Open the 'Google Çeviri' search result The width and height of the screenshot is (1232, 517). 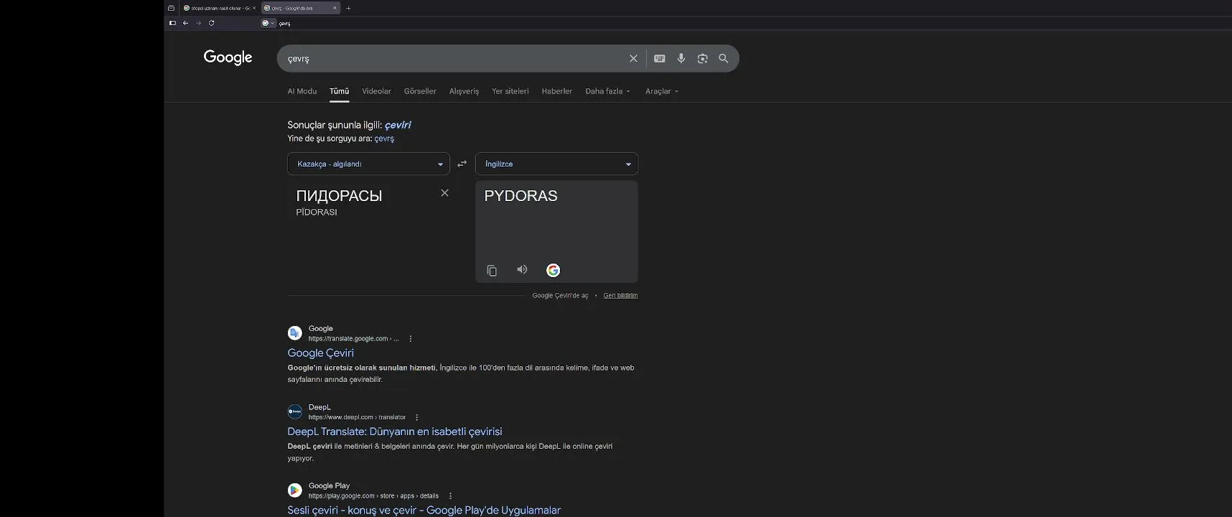tap(320, 353)
